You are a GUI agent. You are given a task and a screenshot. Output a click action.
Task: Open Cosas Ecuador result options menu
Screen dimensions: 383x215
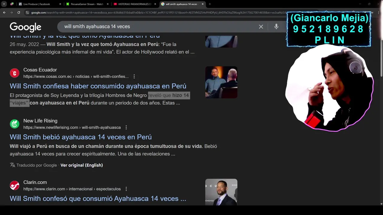pyautogui.click(x=134, y=76)
